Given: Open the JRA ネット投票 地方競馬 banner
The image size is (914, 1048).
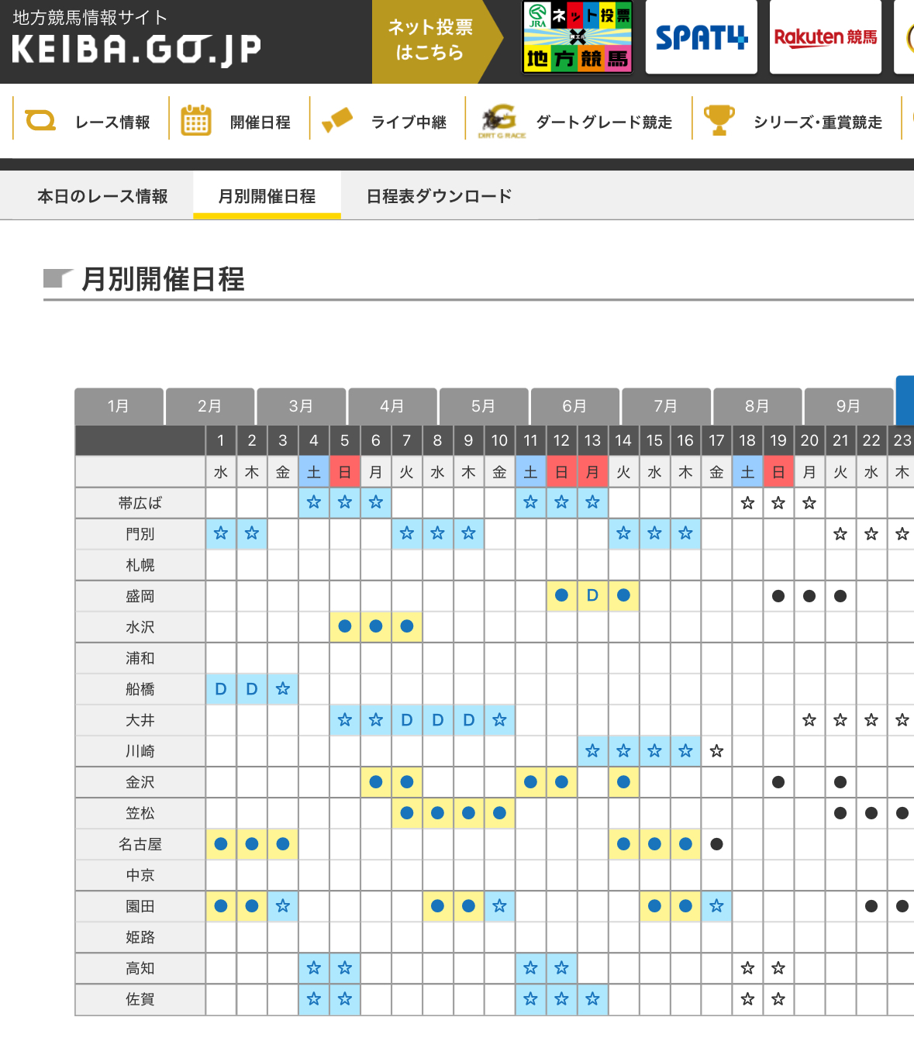Looking at the screenshot, I should (577, 37).
